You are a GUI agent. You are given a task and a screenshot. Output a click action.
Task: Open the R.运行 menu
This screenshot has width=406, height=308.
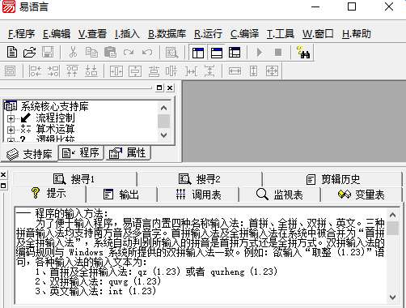click(x=208, y=34)
